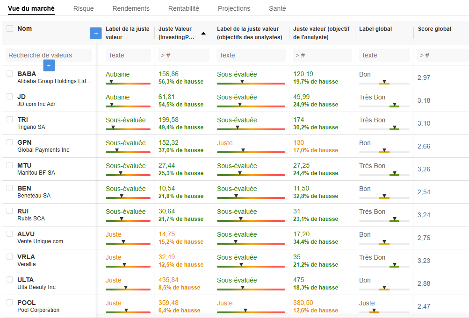Switch to the Rentabilité tab

(x=184, y=8)
